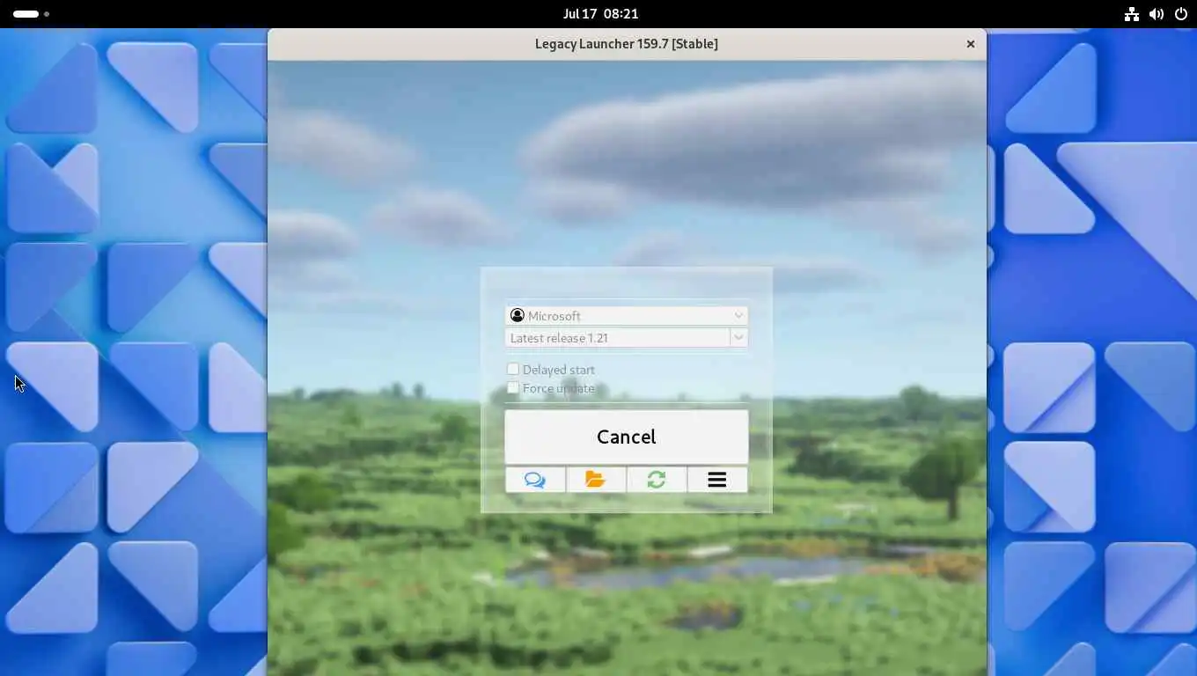Viewport: 1197px width, 676px height.
Task: Close the Legacy Launcher window
Action: coord(971,44)
